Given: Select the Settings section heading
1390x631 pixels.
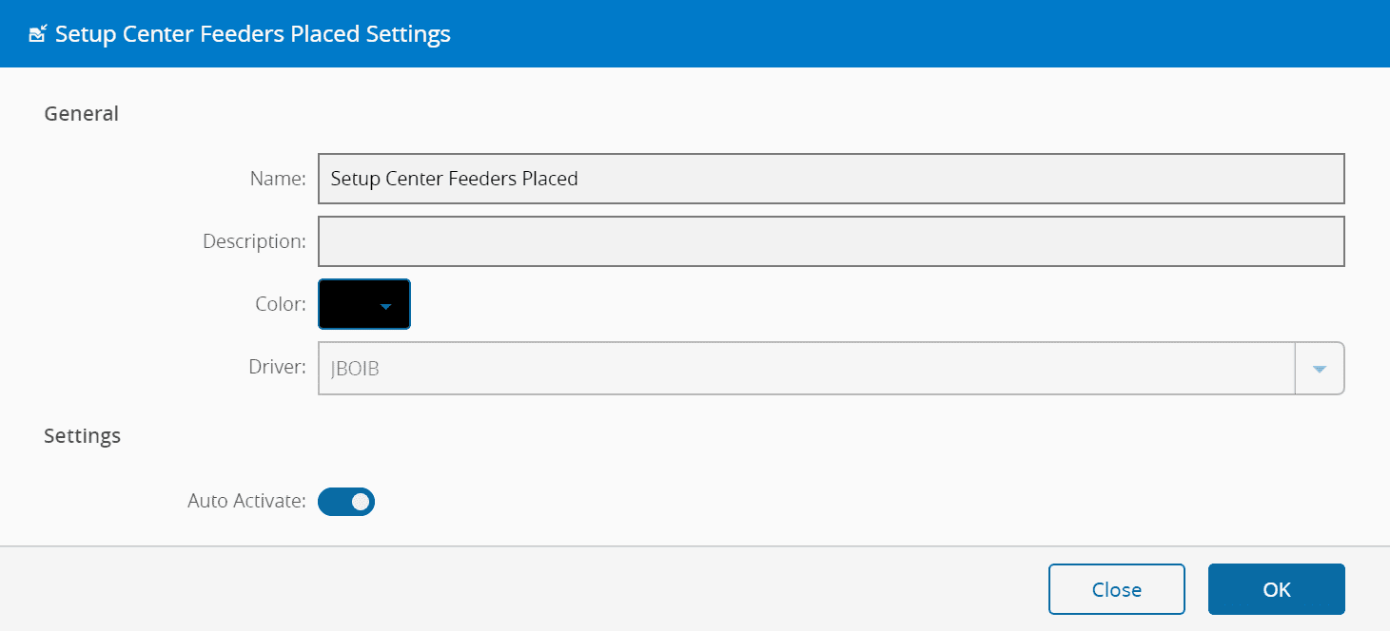Looking at the screenshot, I should point(83,436).
